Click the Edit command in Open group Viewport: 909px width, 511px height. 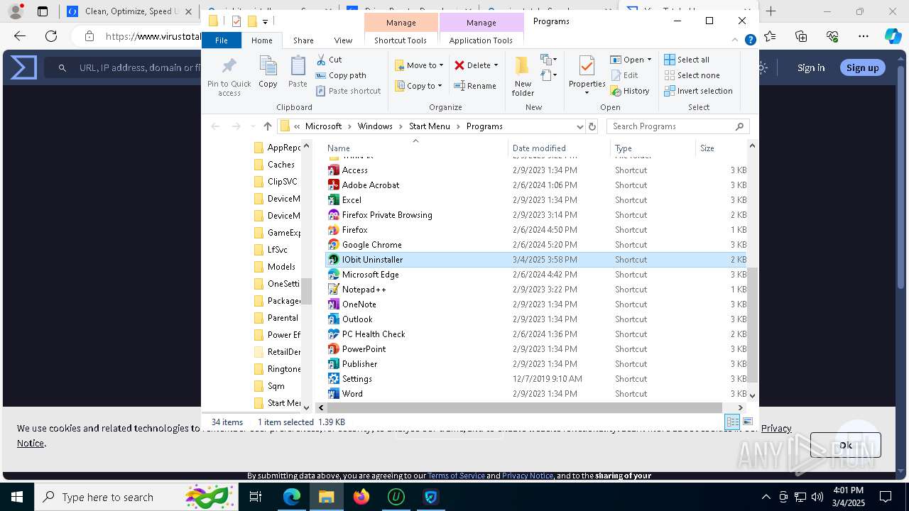tap(624, 75)
